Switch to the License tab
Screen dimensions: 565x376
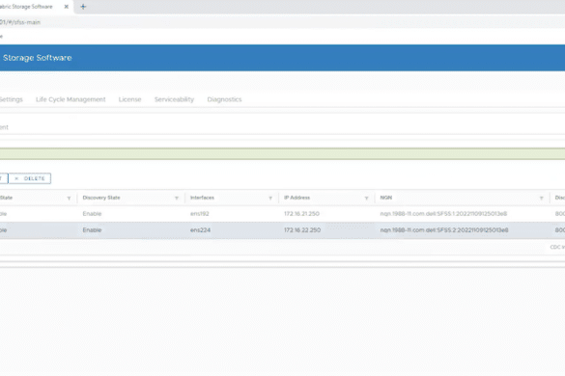(x=129, y=99)
